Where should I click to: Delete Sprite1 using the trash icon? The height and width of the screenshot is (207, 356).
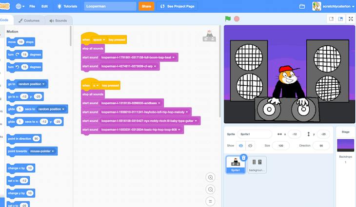pos(243,157)
